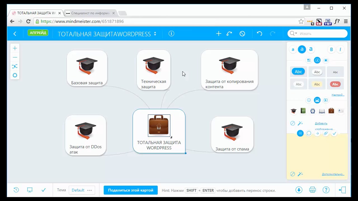Choose the medium font size option
The width and height of the screenshot is (358, 201).
pos(302,50)
